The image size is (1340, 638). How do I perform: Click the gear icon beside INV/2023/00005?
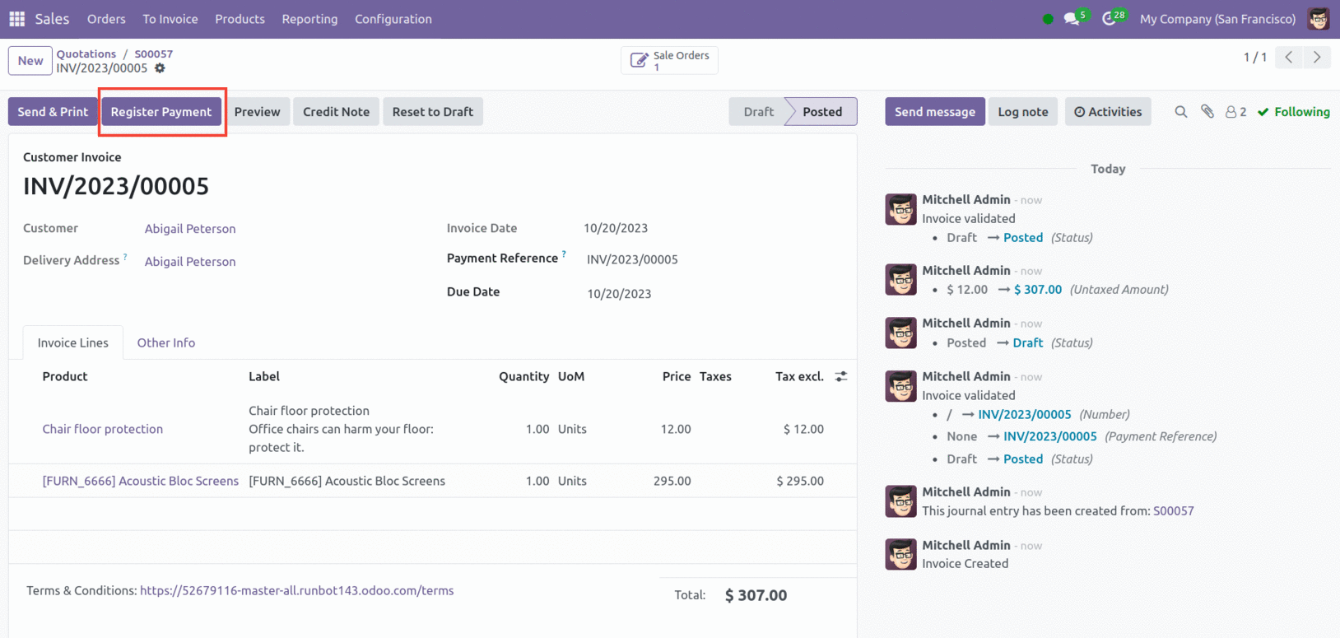tap(160, 68)
